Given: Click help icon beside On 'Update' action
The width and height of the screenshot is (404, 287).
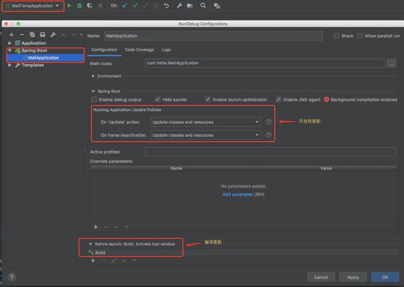Looking at the screenshot, I should pyautogui.click(x=269, y=122).
